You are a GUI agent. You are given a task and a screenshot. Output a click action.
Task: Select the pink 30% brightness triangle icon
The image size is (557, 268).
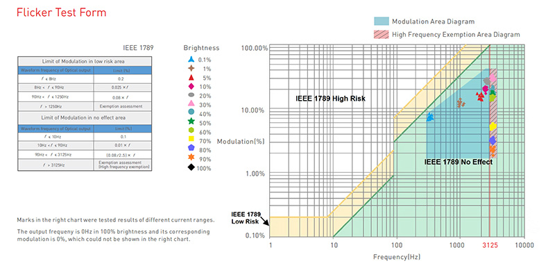191,105
